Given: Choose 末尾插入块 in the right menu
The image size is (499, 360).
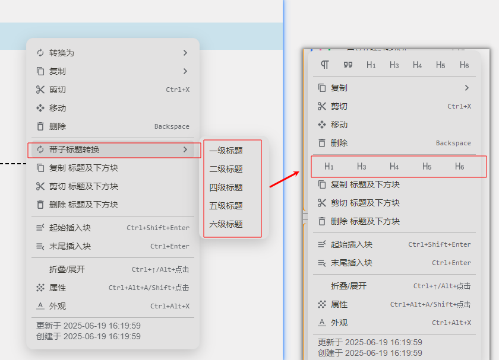Looking at the screenshot, I should click(394, 263).
